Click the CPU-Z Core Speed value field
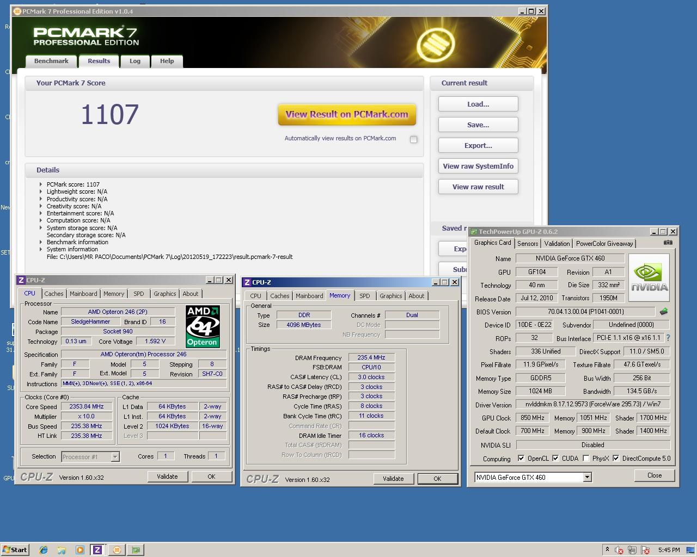697x557 pixels. point(87,407)
